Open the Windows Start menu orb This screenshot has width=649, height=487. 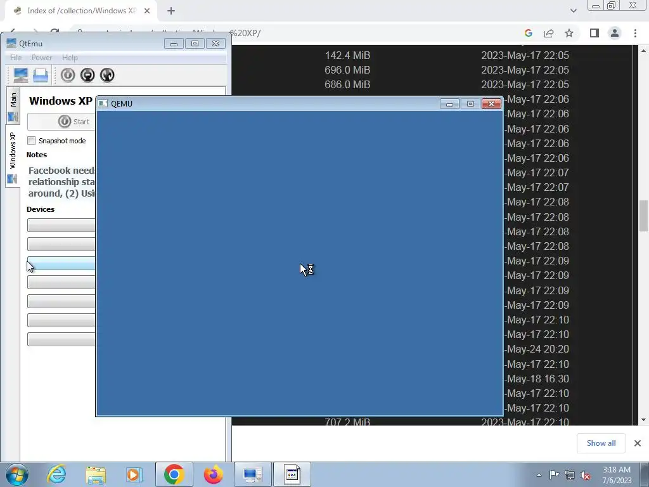click(17, 474)
